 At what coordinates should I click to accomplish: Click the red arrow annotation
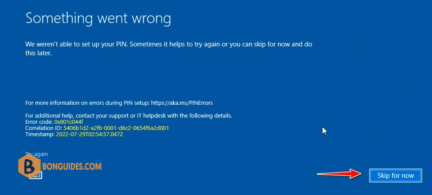point(339,174)
